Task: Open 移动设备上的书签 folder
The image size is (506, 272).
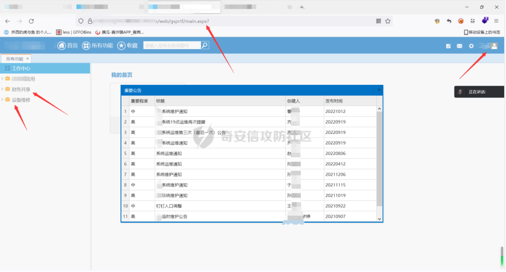Action: point(482,32)
